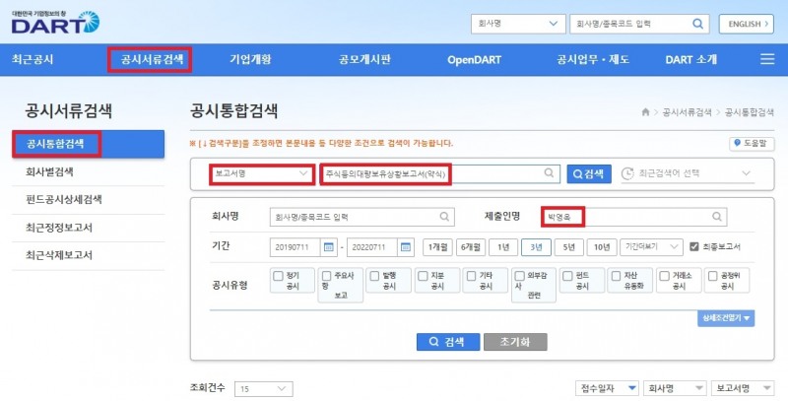Check the 거래소공시 checkbox

pos(664,276)
